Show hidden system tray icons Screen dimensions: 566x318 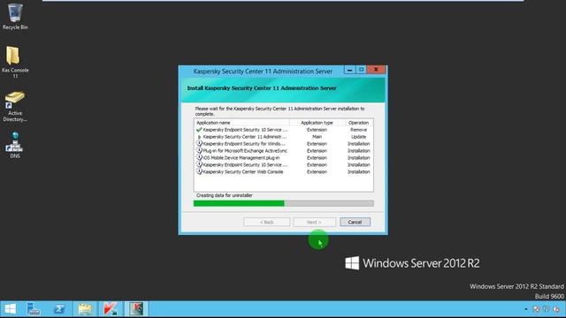(x=526, y=309)
